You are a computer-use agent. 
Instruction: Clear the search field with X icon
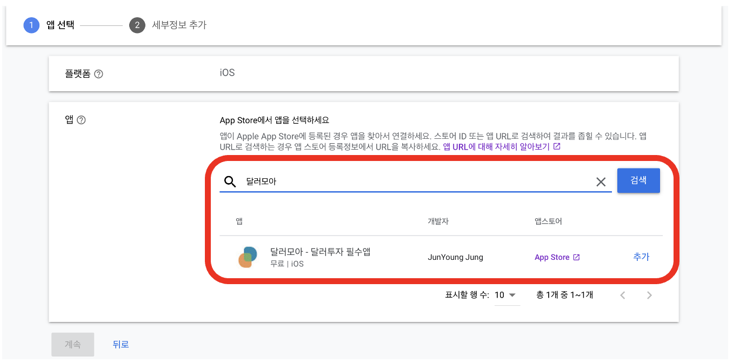[x=601, y=182]
